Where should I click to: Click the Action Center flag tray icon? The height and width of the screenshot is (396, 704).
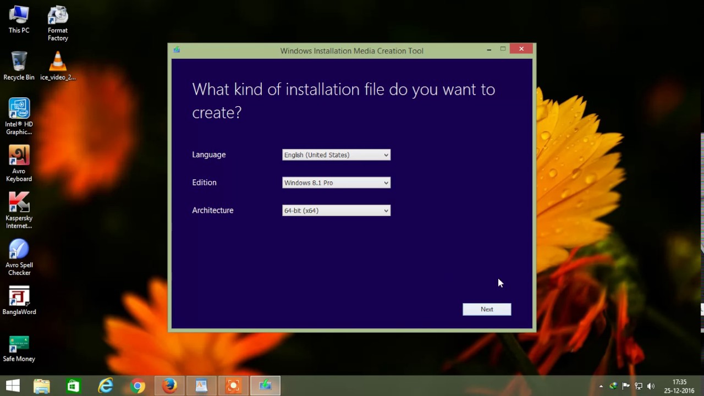626,386
